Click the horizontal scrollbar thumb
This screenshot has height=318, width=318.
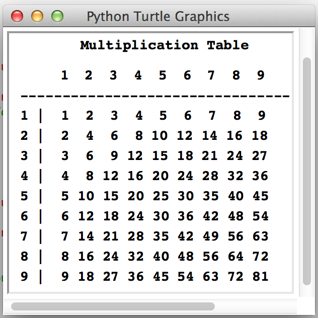113,306
